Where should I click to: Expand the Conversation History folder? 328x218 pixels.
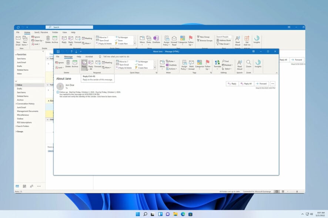tap(16, 104)
